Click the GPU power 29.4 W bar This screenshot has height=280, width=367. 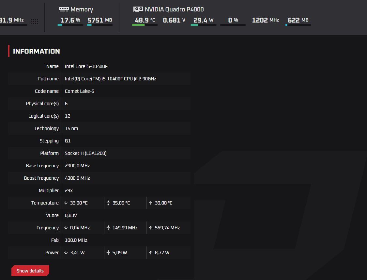(203, 25)
